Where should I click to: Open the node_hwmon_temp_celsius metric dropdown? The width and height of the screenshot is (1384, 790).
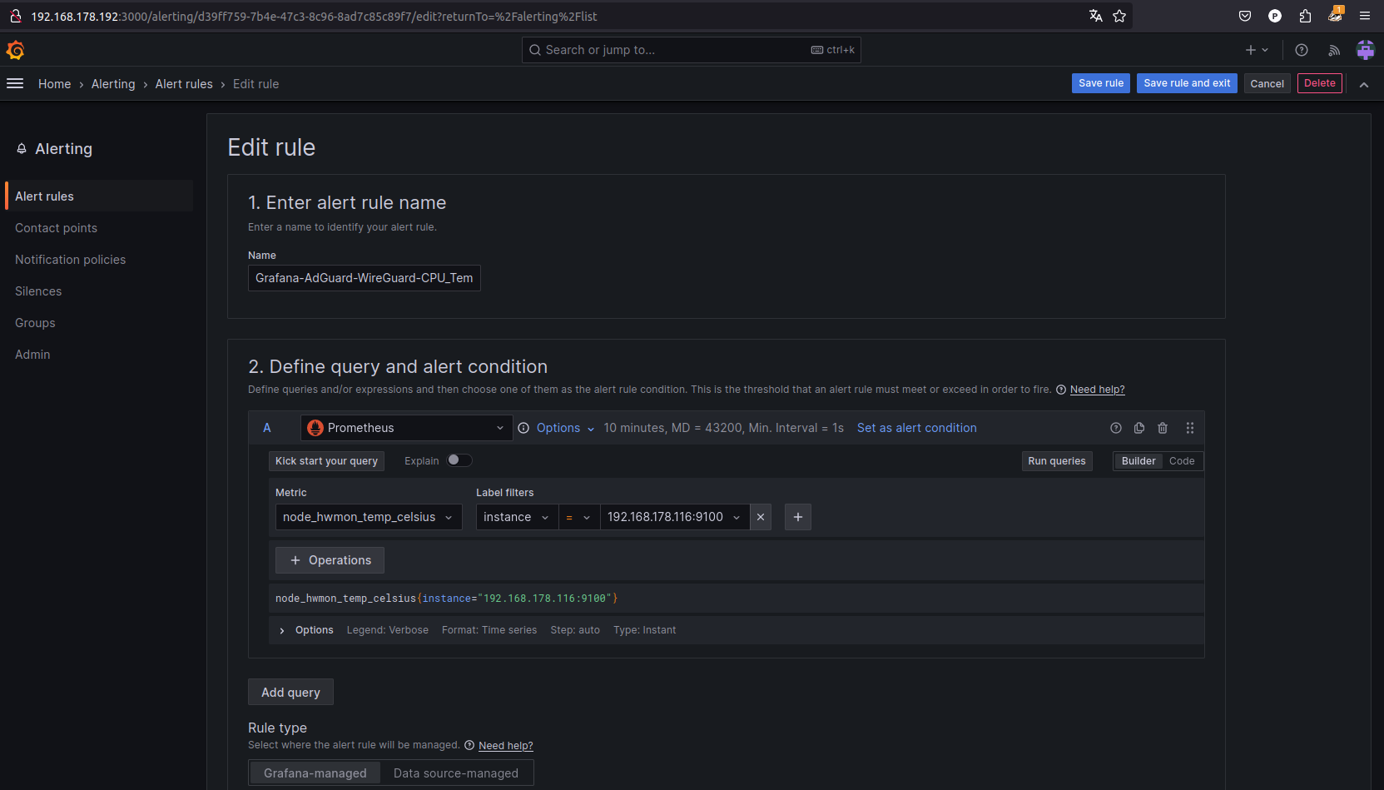pyautogui.click(x=368, y=517)
